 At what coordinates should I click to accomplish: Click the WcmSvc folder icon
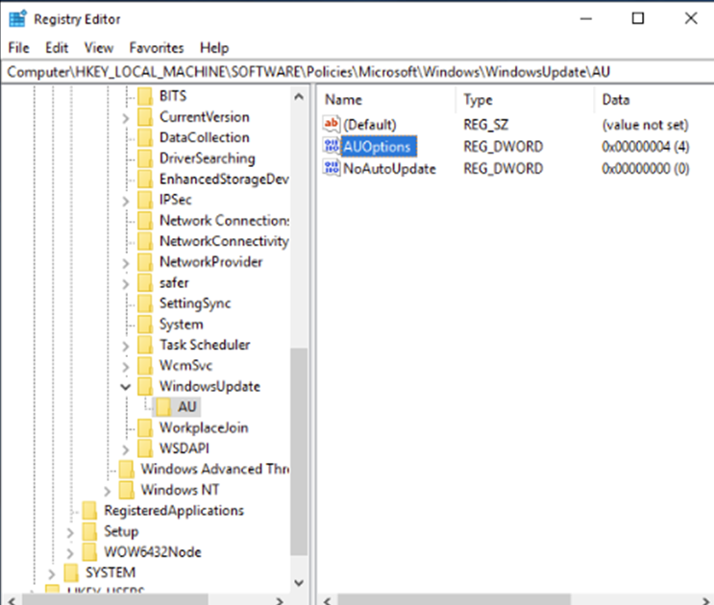pyautogui.click(x=145, y=365)
